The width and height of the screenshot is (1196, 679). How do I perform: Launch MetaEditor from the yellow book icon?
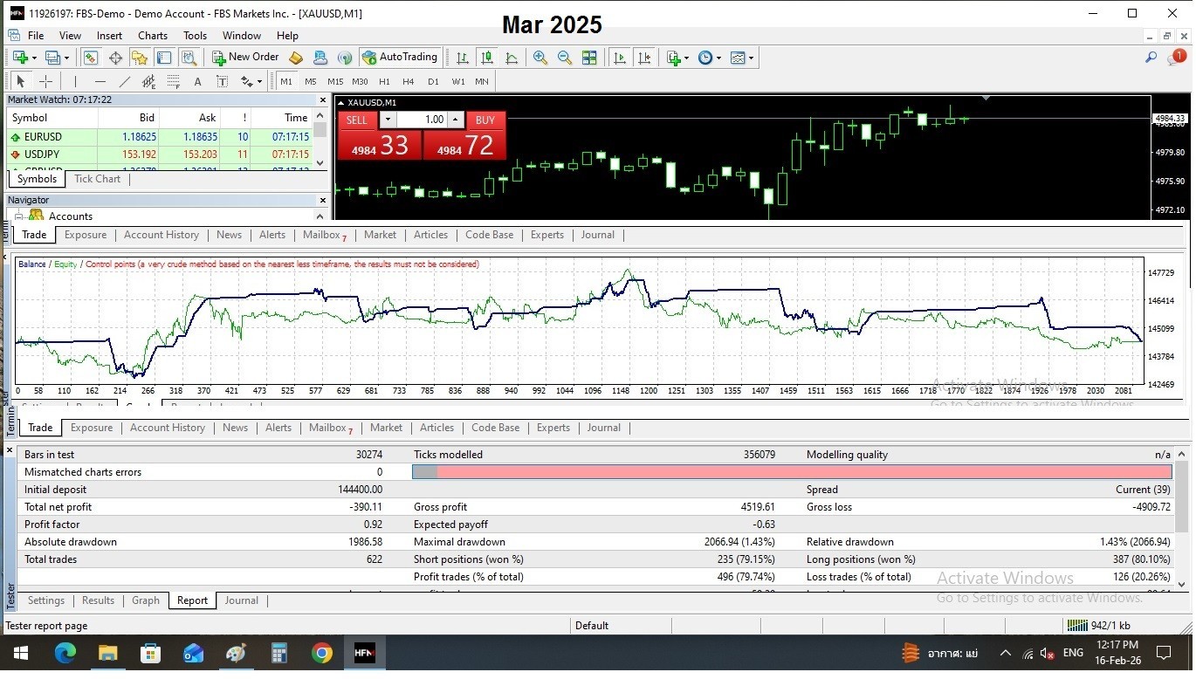click(296, 58)
